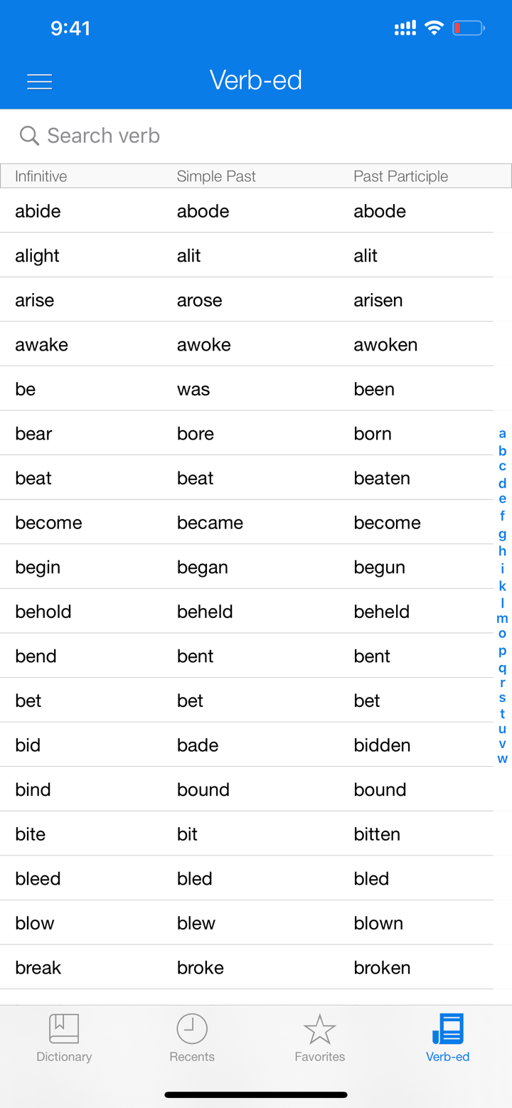Jump to letter 'w' in the index
The image size is (512, 1108).
502,757
